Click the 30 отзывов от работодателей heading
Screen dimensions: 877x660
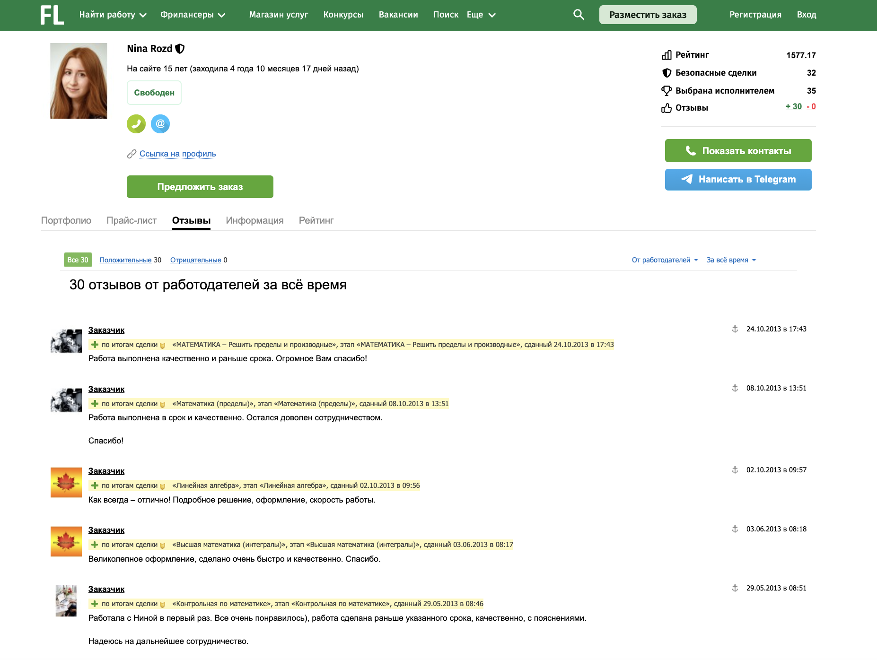tap(208, 285)
